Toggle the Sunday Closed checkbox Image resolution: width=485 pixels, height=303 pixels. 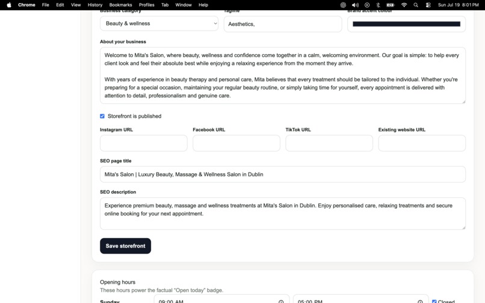[434, 301]
